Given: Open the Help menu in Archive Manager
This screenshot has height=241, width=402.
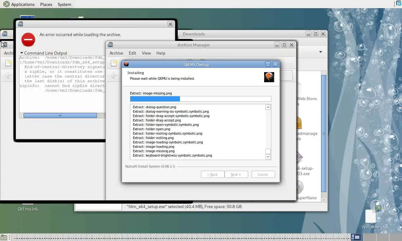Looking at the screenshot, I should [x=161, y=53].
